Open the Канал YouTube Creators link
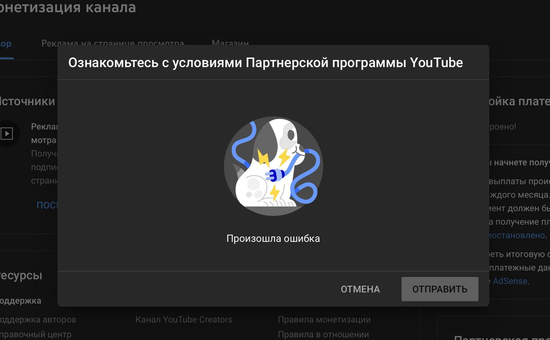 (x=184, y=319)
